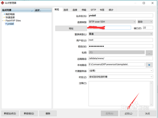Viewport: 158px width, 118px height.
Task: Select 我的电脑 in the site list
Action: click(10, 14)
